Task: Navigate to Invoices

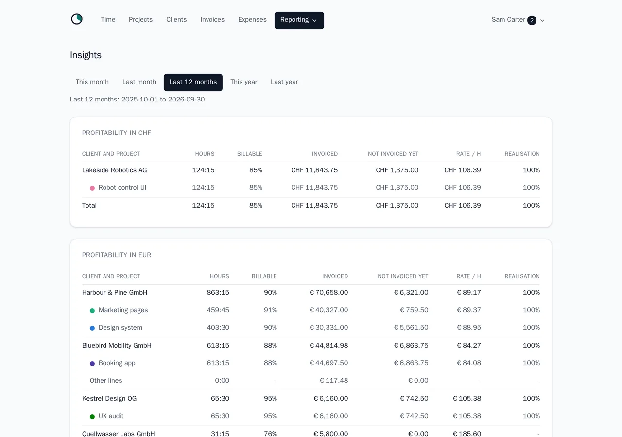Action: point(212,20)
